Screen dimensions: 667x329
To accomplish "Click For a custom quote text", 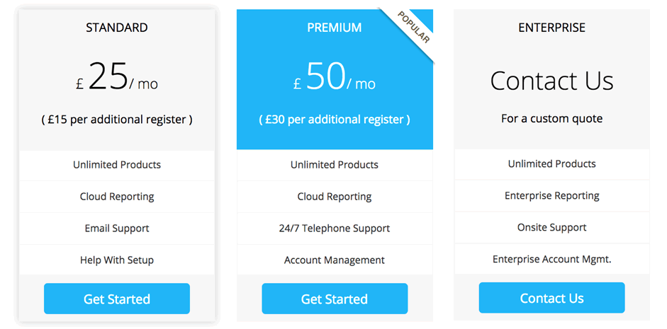I will 551,118.
